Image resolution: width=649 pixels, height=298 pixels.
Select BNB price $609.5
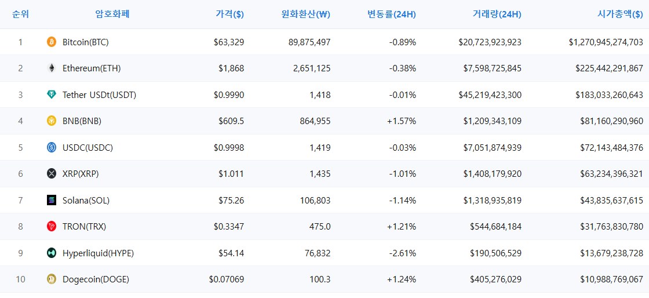pos(231,121)
